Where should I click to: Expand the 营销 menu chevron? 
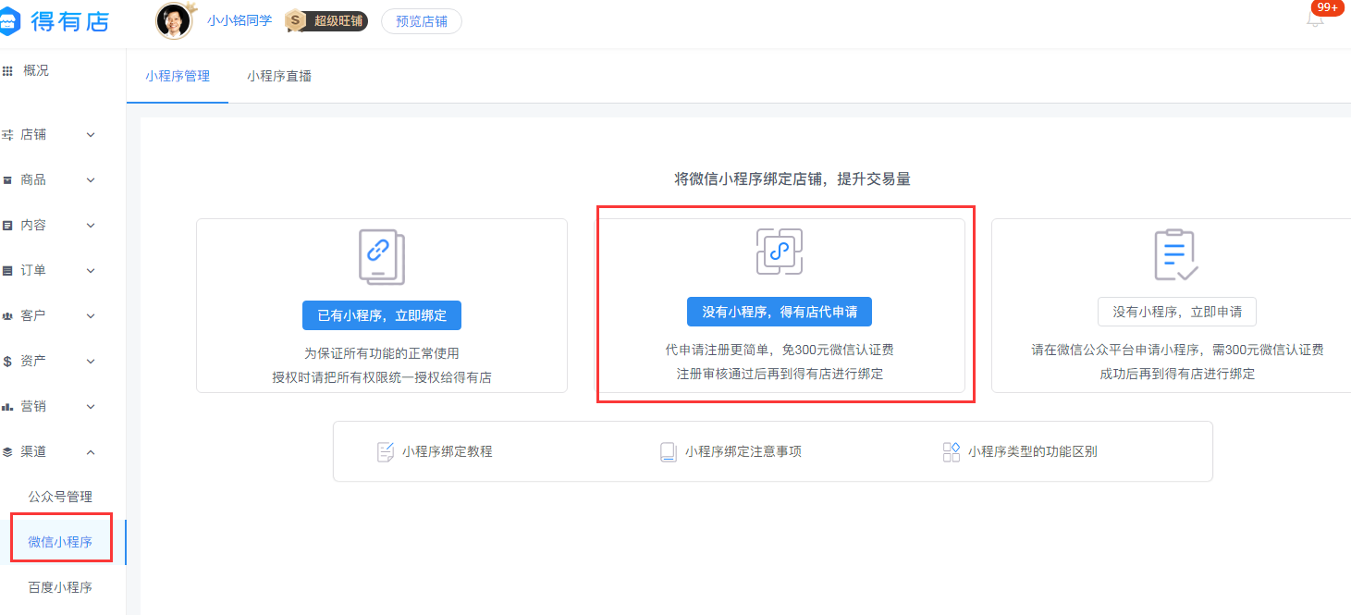tap(91, 407)
